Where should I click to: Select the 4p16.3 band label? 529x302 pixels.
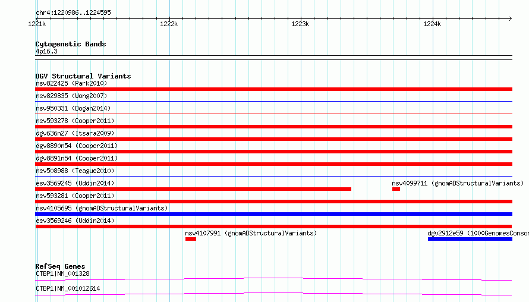point(46,51)
